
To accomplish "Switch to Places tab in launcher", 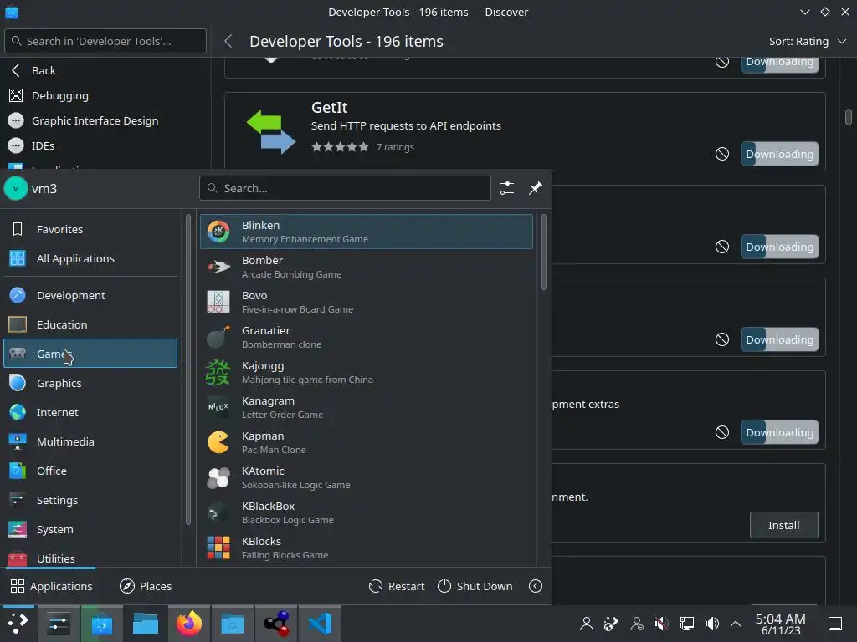I will (x=146, y=586).
